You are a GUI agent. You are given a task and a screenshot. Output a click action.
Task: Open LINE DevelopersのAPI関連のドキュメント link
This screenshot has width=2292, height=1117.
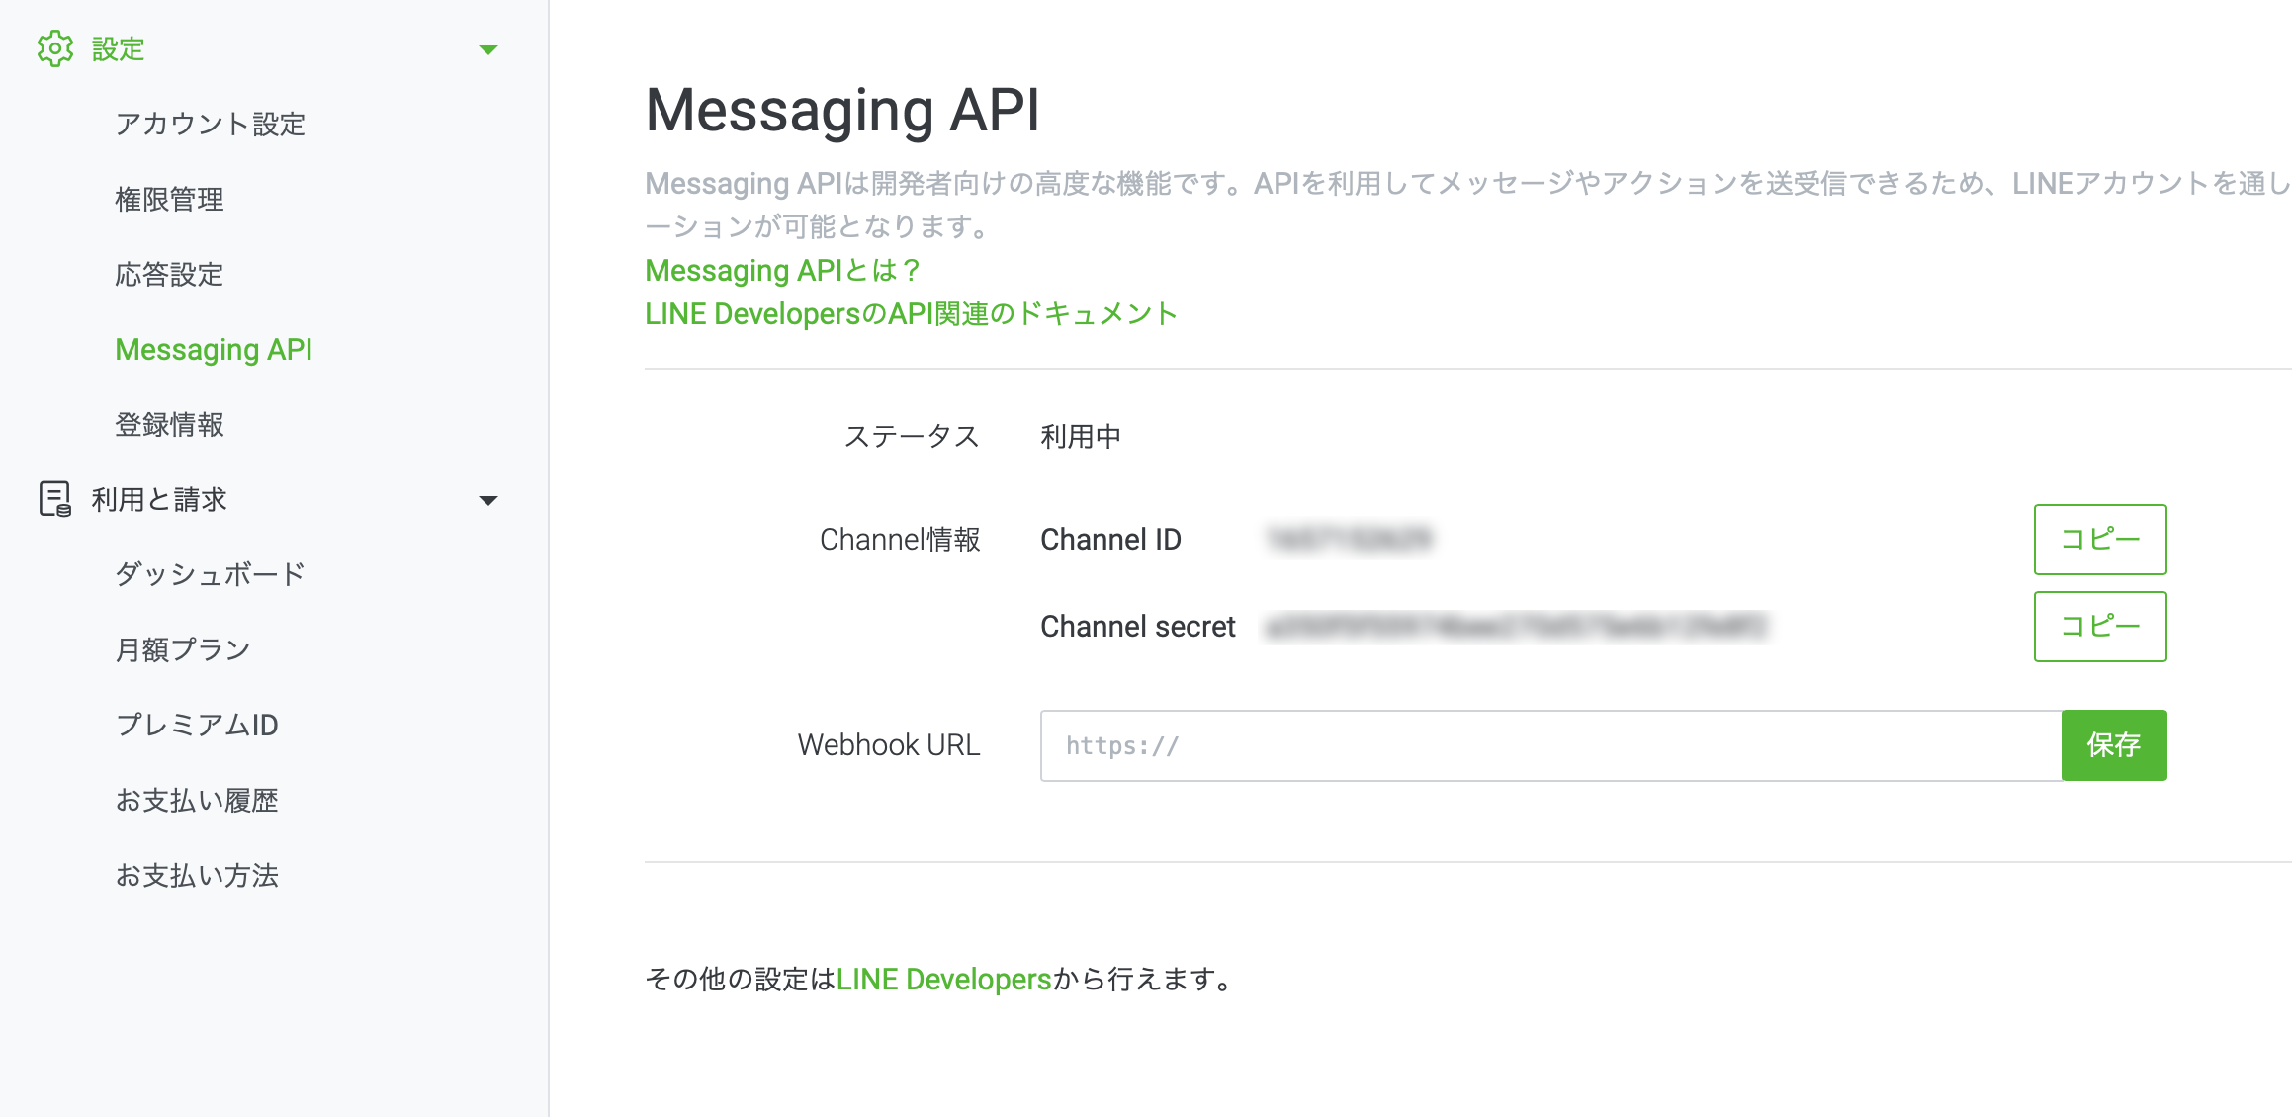pos(910,313)
